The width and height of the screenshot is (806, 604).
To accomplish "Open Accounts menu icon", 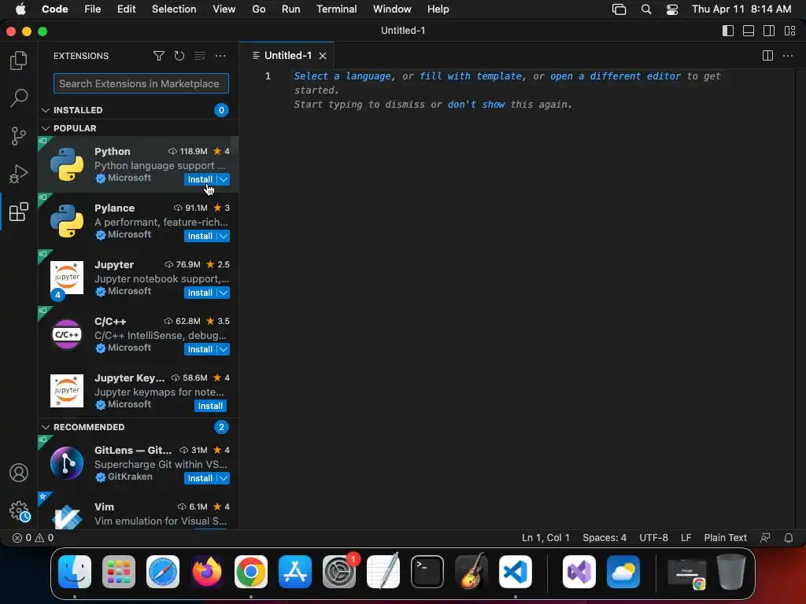I will [x=19, y=473].
